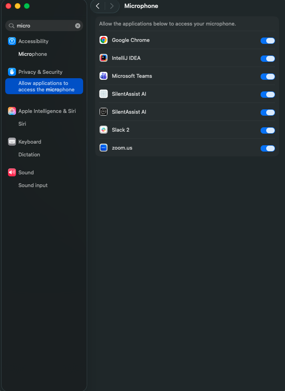Click the zoom.us label
285x391 pixels.
coord(122,148)
